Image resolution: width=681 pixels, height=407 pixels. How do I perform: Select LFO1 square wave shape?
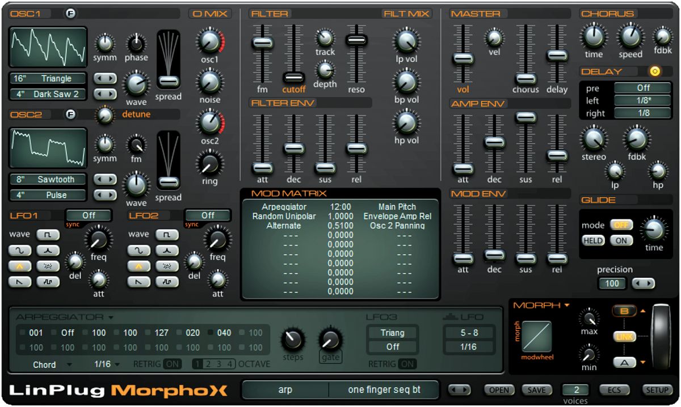coord(48,235)
